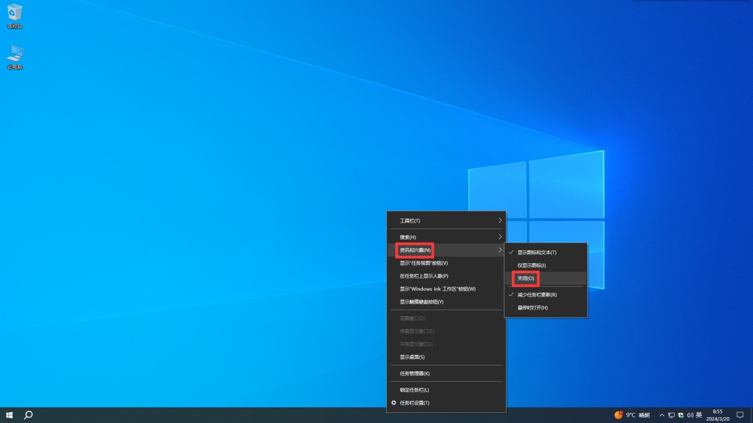Screen dimensions: 753x423
Task: Turn off news via 关闭(O)
Action: pyautogui.click(x=545, y=278)
